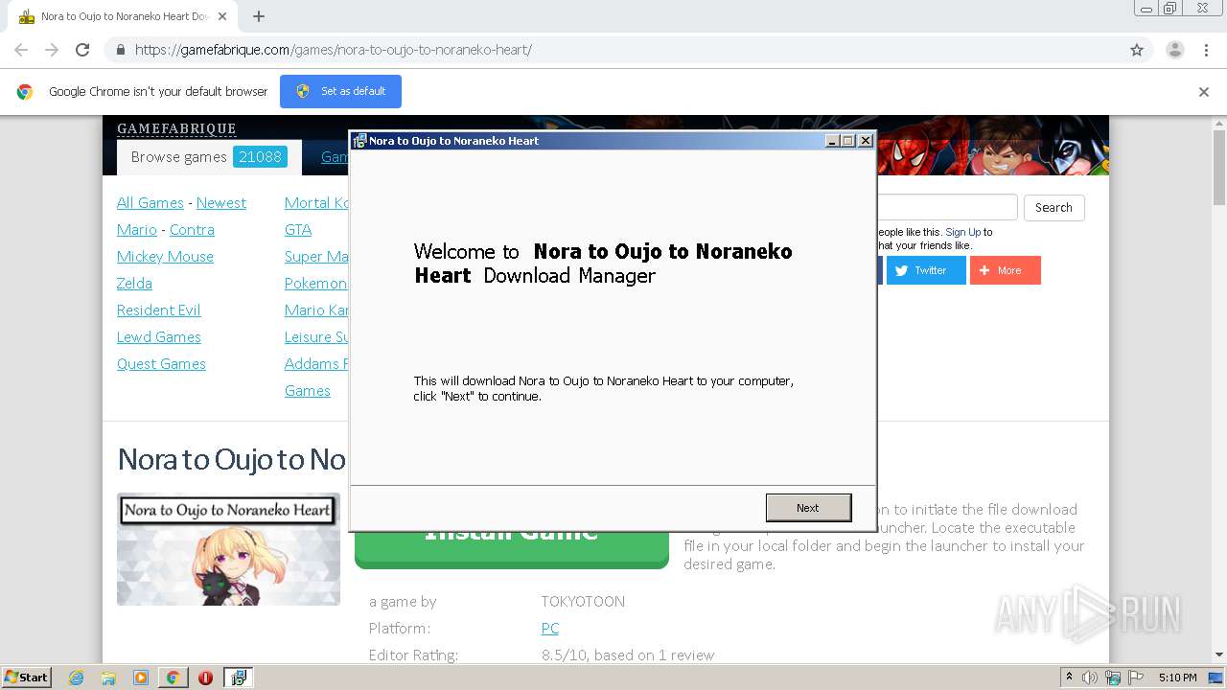Click the site search input field
Screen dimensions: 1227x690
point(947,208)
